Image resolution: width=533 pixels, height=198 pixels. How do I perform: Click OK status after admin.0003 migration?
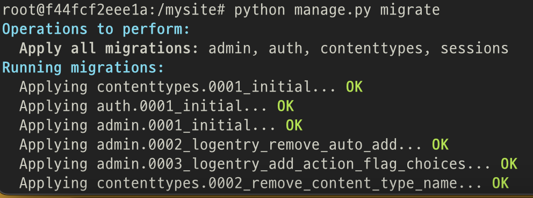pyautogui.click(x=509, y=164)
